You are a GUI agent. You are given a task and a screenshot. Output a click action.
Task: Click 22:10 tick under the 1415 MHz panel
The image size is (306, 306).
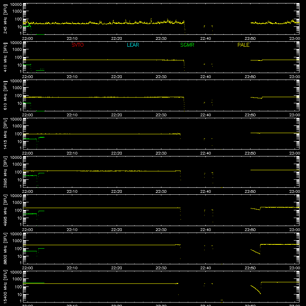72,153
